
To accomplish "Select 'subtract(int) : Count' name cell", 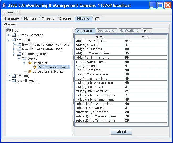I will 100,108.
